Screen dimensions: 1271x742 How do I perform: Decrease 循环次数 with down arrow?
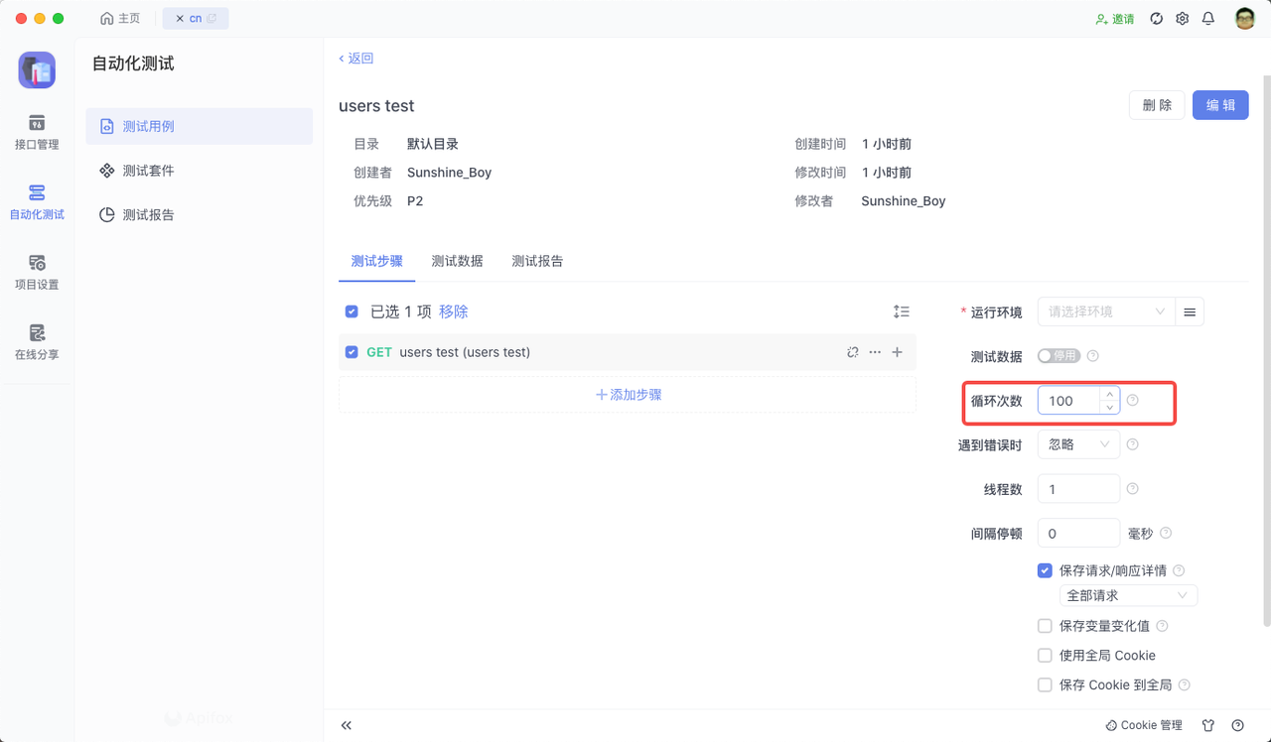[x=1109, y=408]
